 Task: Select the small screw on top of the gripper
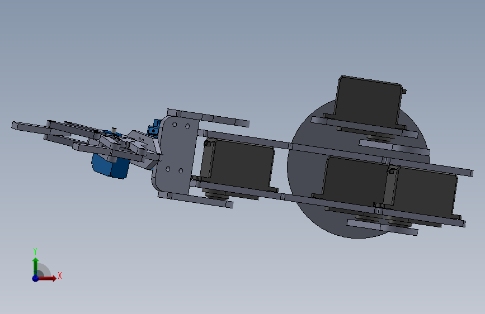point(114,130)
